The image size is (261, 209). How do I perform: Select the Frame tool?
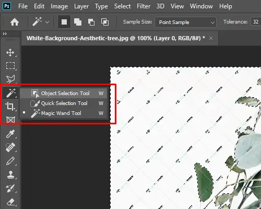coord(10,120)
